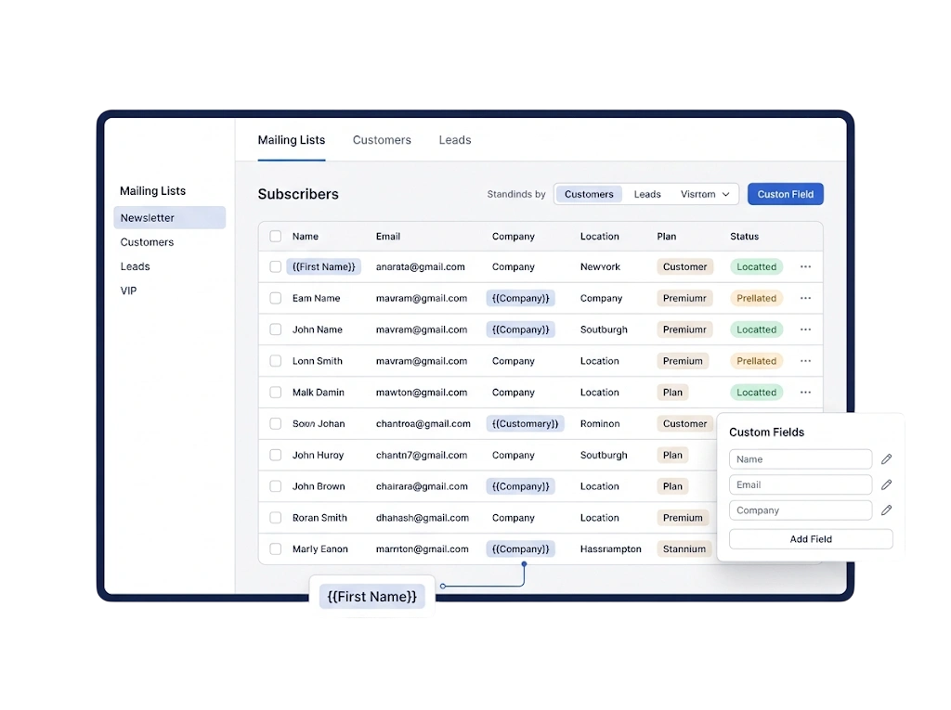The width and height of the screenshot is (951, 710).
Task: Click the Prellated status for Eam Name
Action: pyautogui.click(x=756, y=298)
